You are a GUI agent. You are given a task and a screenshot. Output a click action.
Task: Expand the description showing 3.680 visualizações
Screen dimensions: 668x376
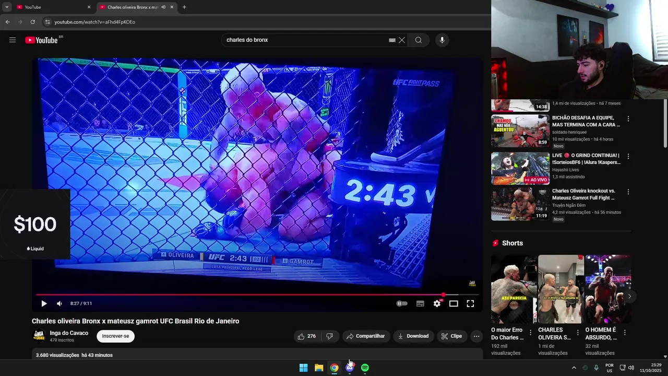[x=257, y=355]
